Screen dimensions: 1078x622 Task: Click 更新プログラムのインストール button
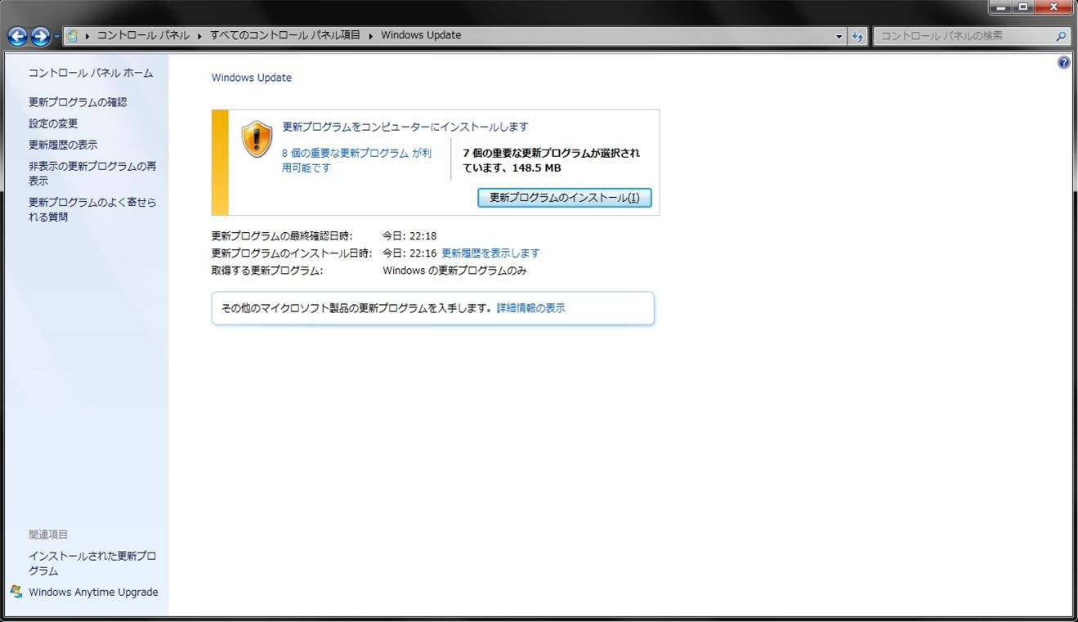564,198
